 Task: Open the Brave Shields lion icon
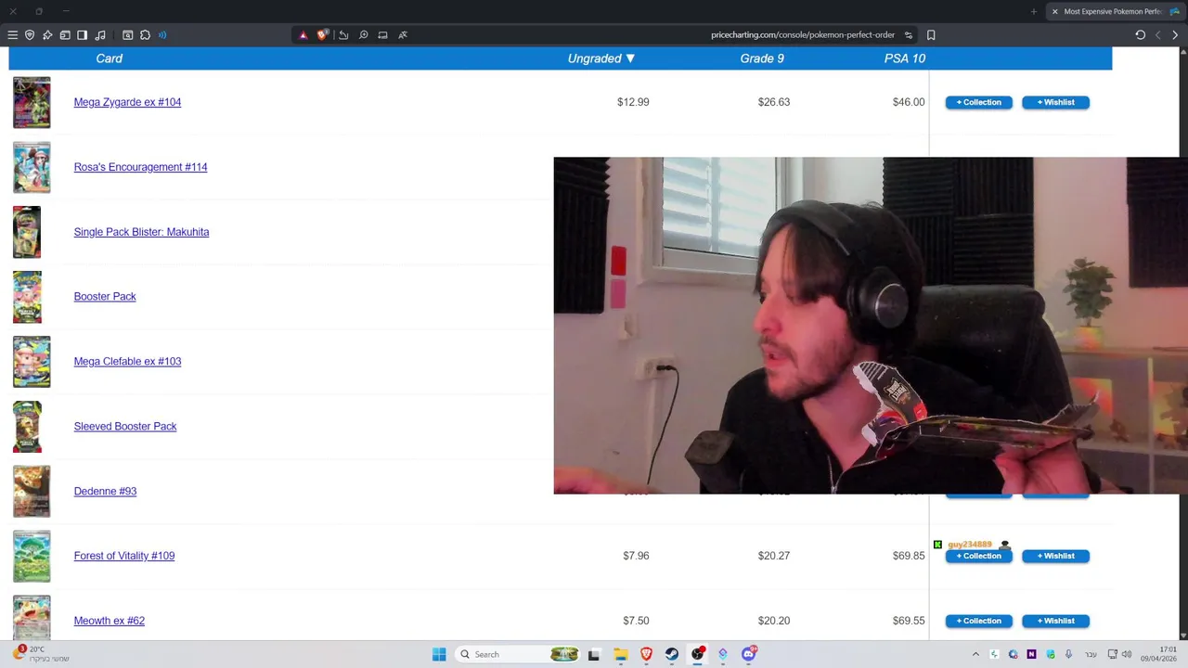coord(322,35)
